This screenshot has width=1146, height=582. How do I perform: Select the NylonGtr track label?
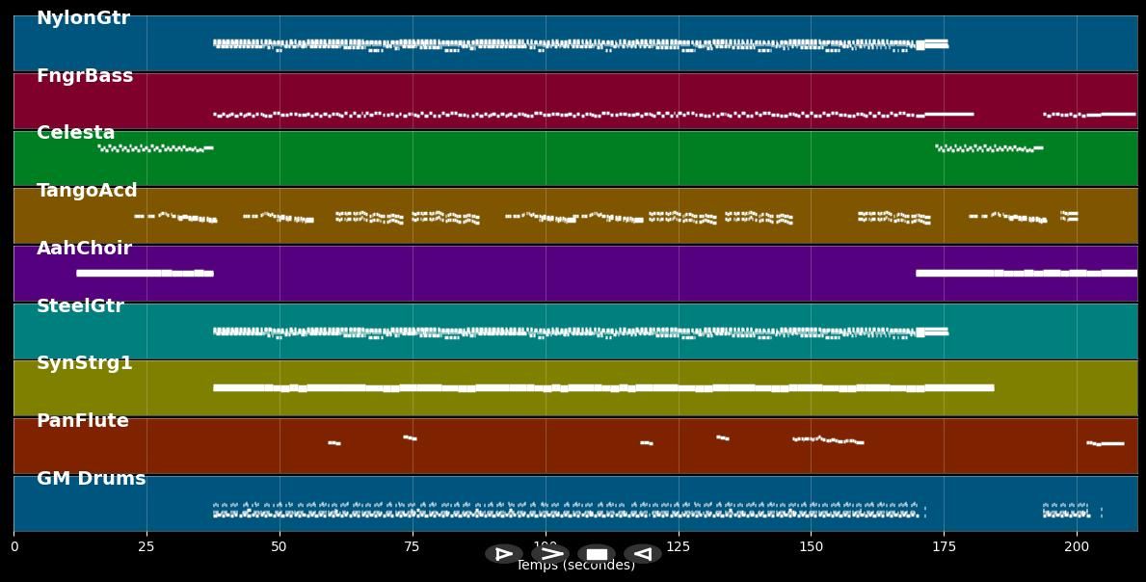pyautogui.click(x=83, y=18)
